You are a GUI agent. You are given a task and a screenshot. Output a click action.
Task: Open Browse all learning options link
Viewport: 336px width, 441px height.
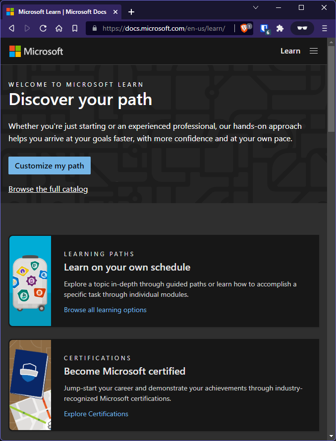[105, 310]
